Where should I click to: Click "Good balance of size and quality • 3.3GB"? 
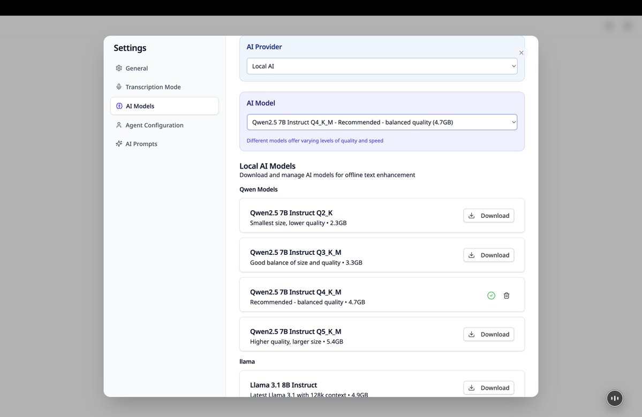point(306,263)
